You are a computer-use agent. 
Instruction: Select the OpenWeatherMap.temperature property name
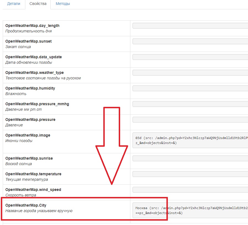33,174
